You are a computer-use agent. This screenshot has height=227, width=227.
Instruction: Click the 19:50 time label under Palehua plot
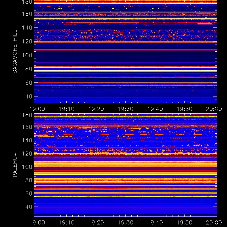point(185,222)
